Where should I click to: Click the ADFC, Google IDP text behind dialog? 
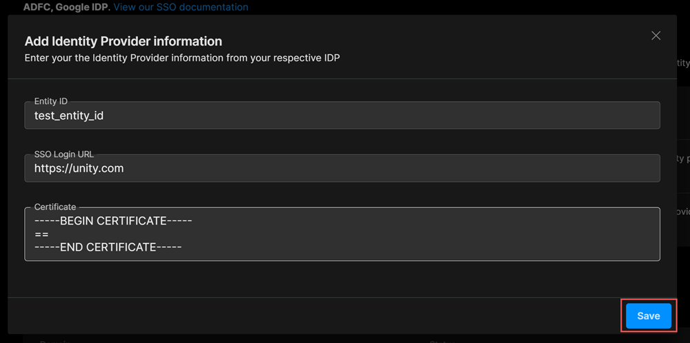tap(67, 7)
